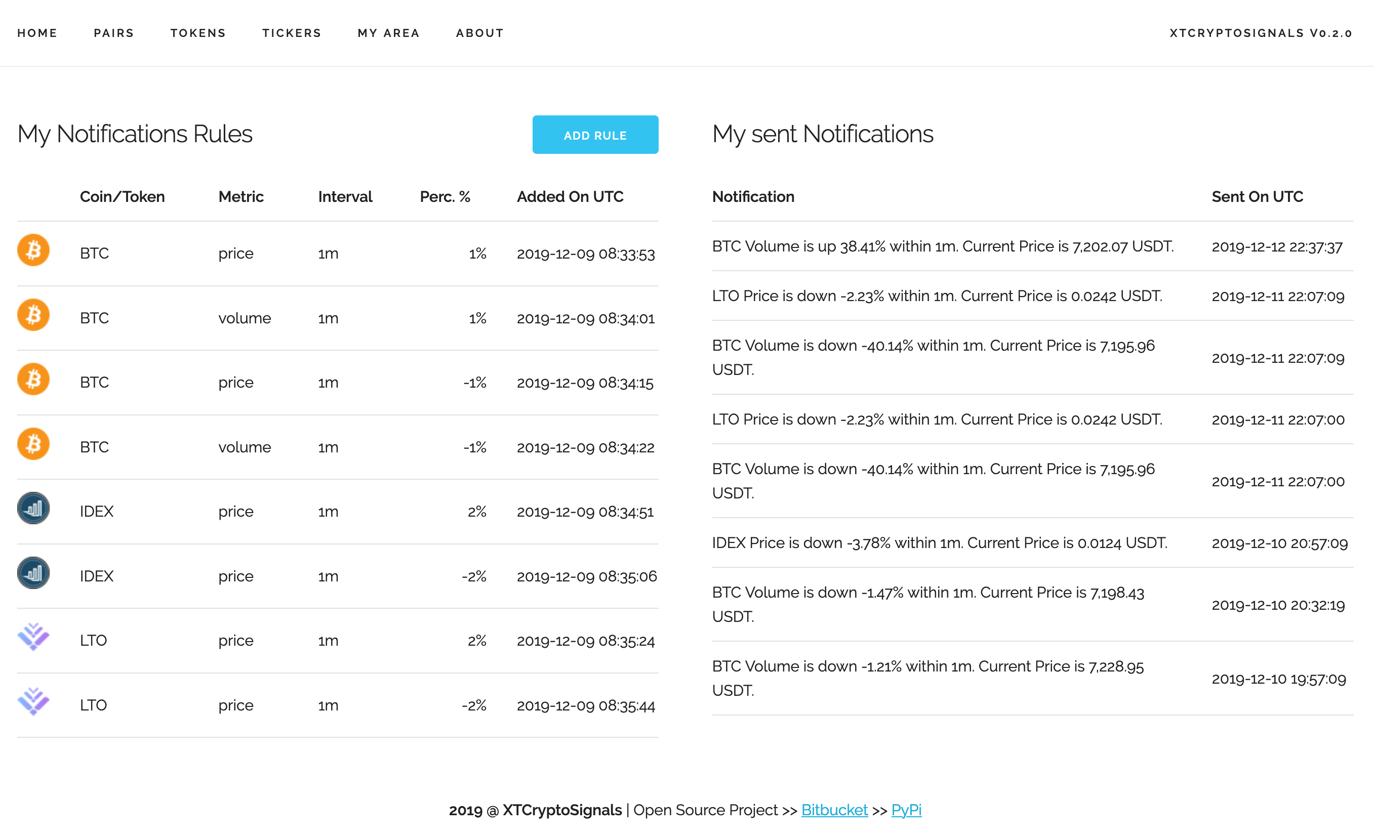Click the Add Rule button
This screenshot has height=838, width=1374.
point(595,135)
